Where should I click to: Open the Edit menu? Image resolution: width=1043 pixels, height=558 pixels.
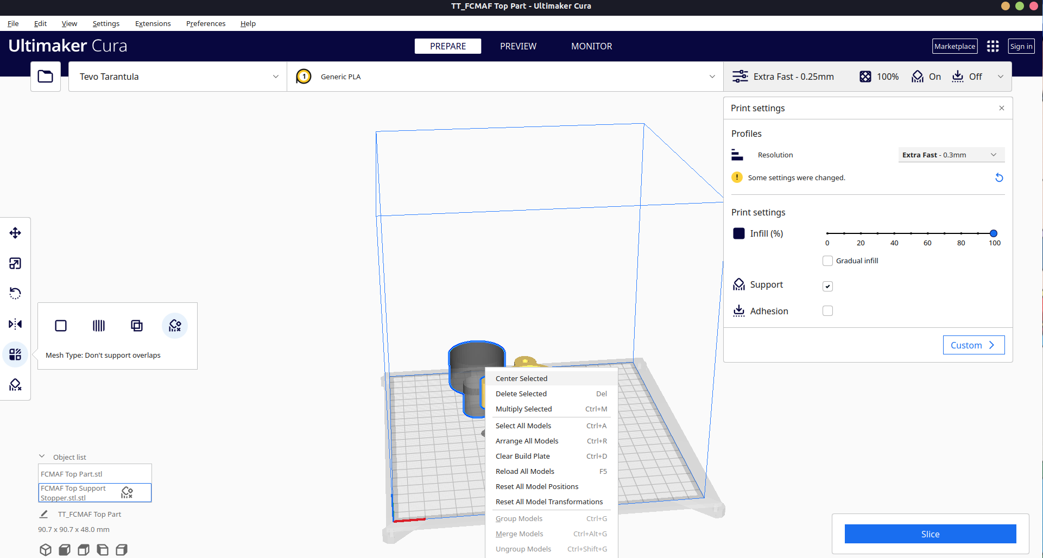tap(40, 23)
